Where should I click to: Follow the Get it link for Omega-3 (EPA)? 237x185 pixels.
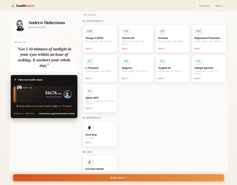pyautogui.click(x=90, y=48)
